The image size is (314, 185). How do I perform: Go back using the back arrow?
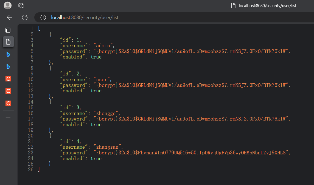pyautogui.click(x=10, y=17)
